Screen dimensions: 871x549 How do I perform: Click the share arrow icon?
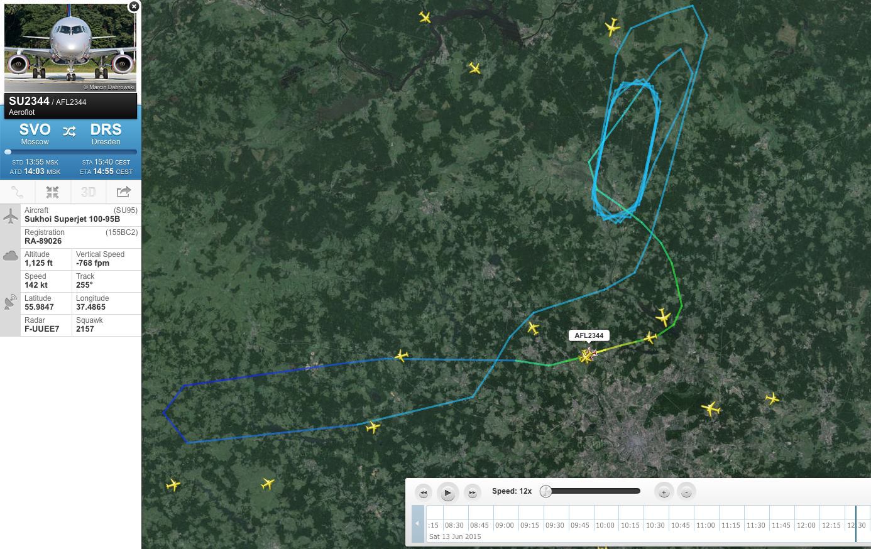point(124,192)
